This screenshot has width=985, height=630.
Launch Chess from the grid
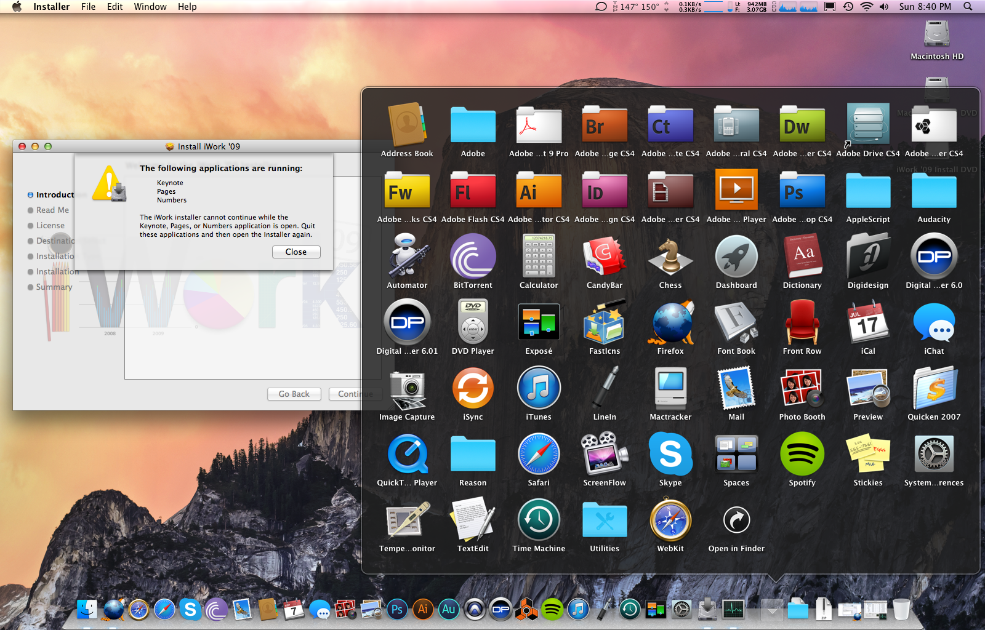[x=670, y=256]
